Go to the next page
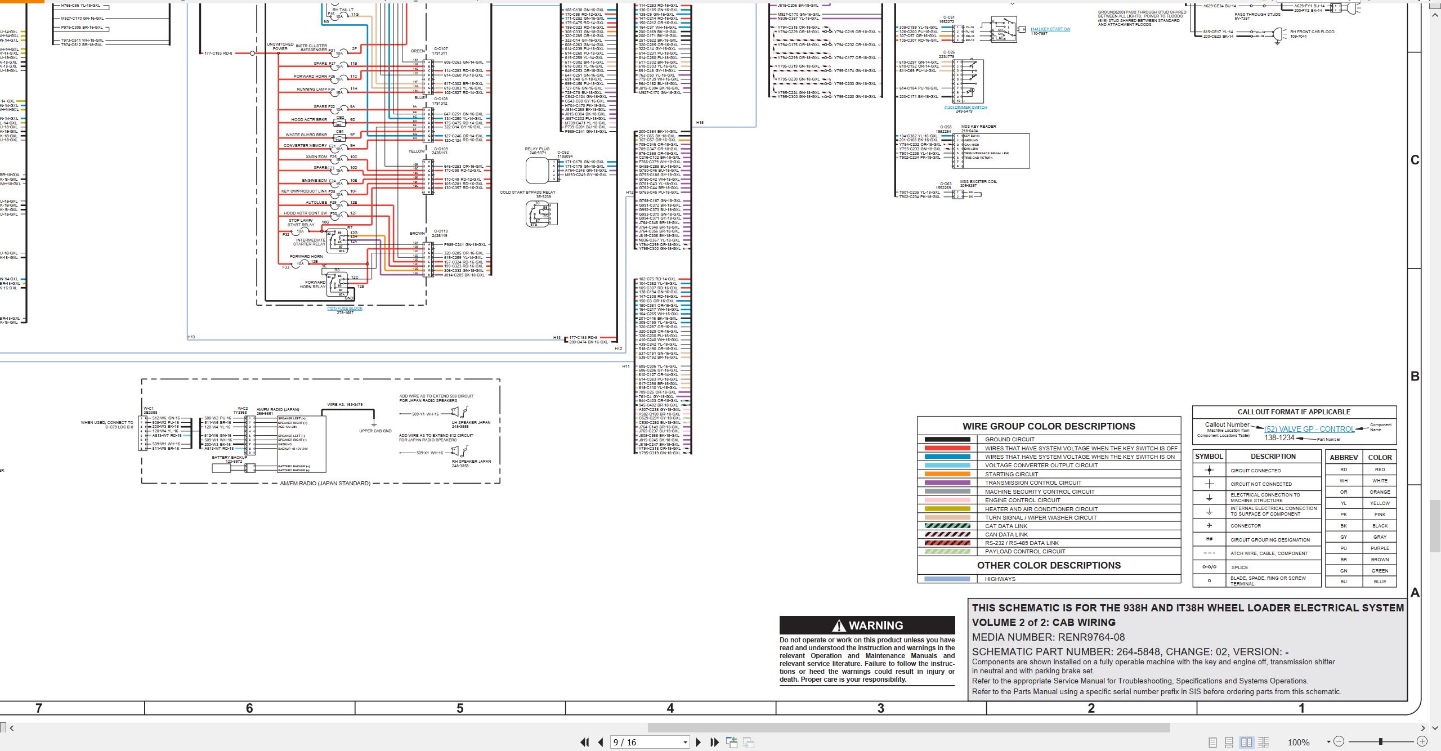This screenshot has height=751, width=1441. (x=699, y=742)
